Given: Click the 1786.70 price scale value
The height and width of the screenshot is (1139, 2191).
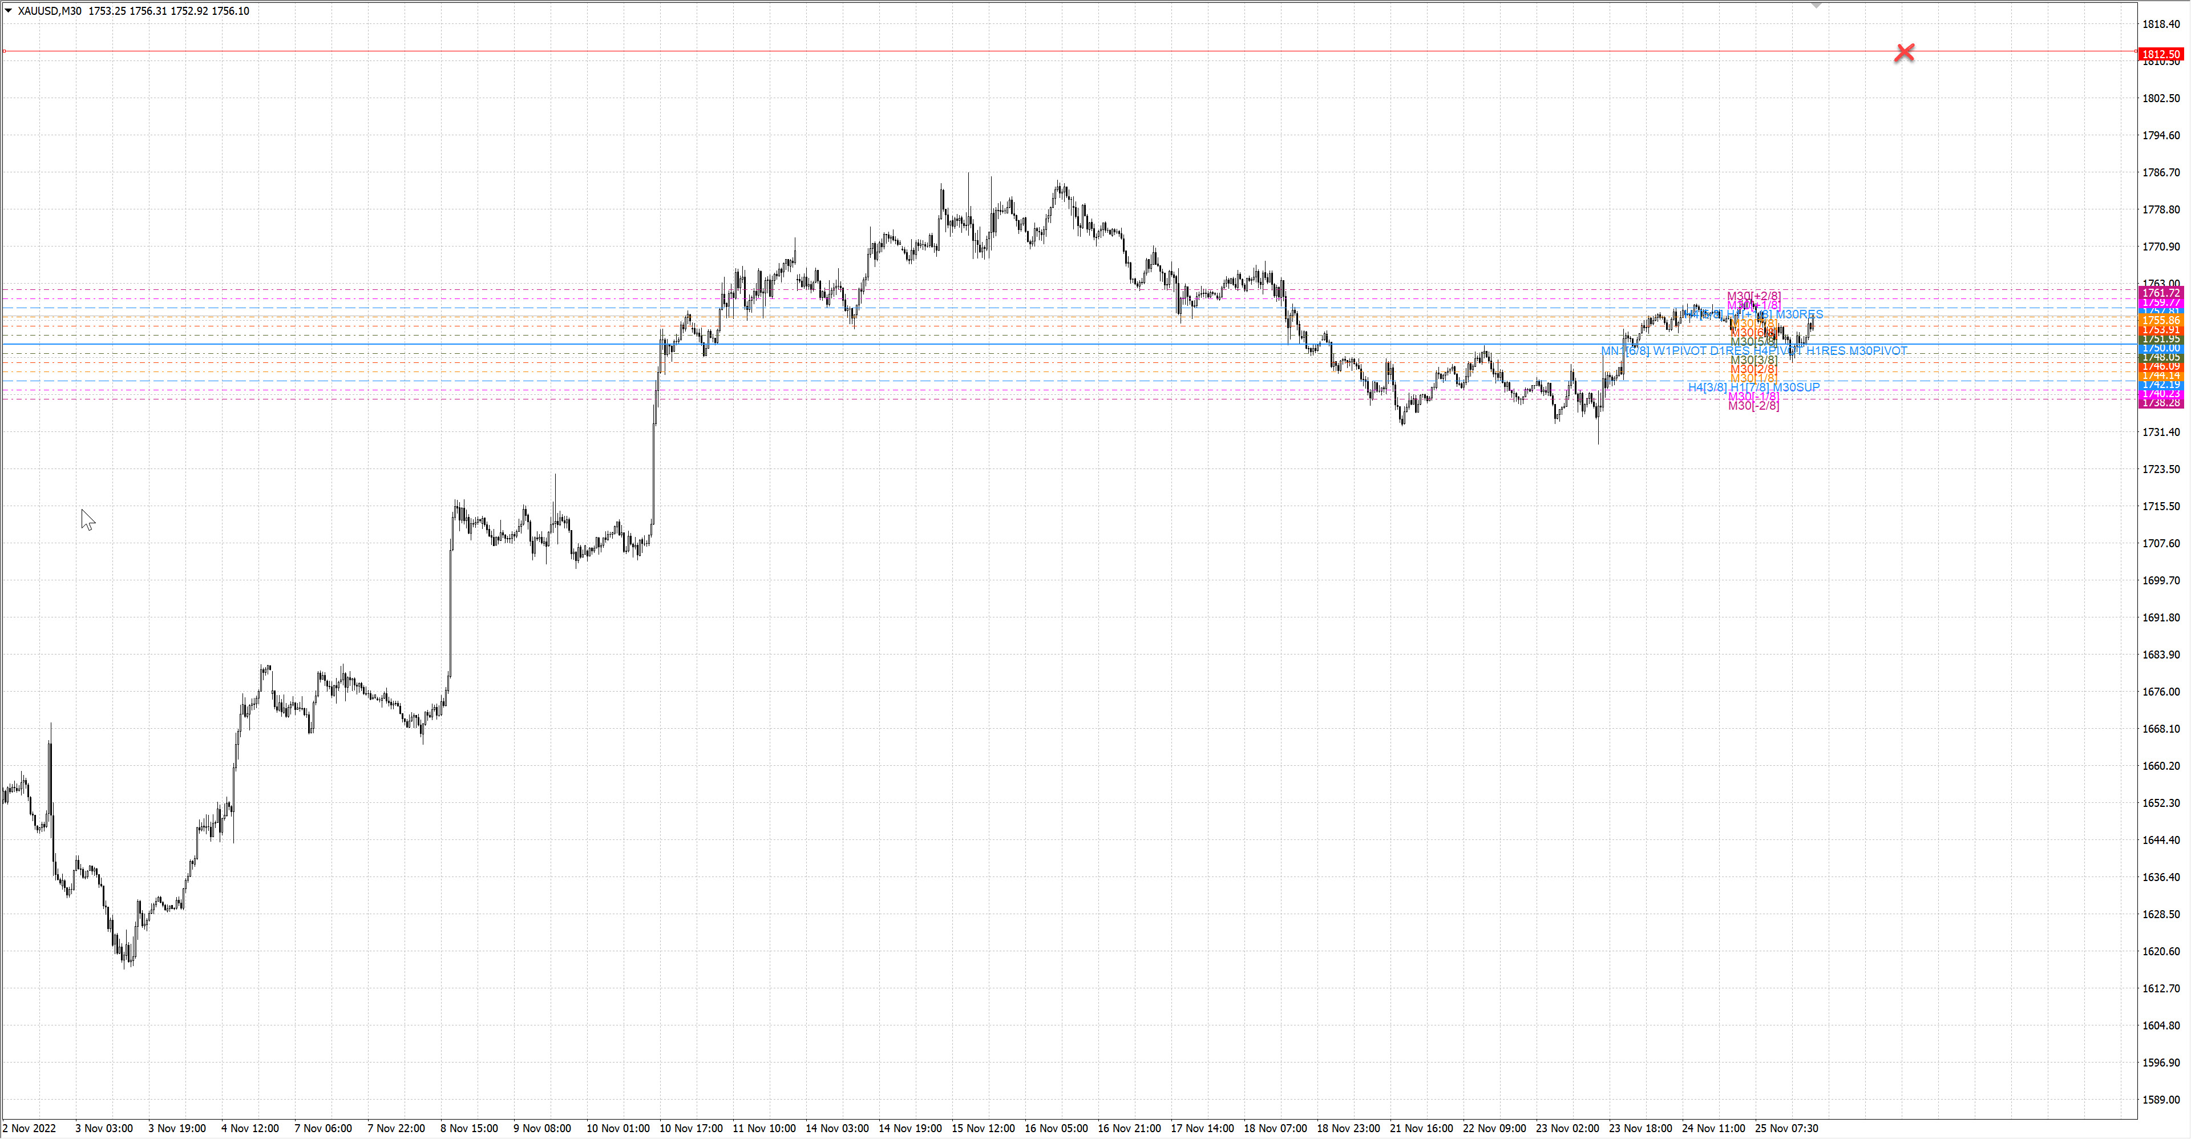Looking at the screenshot, I should [2160, 173].
